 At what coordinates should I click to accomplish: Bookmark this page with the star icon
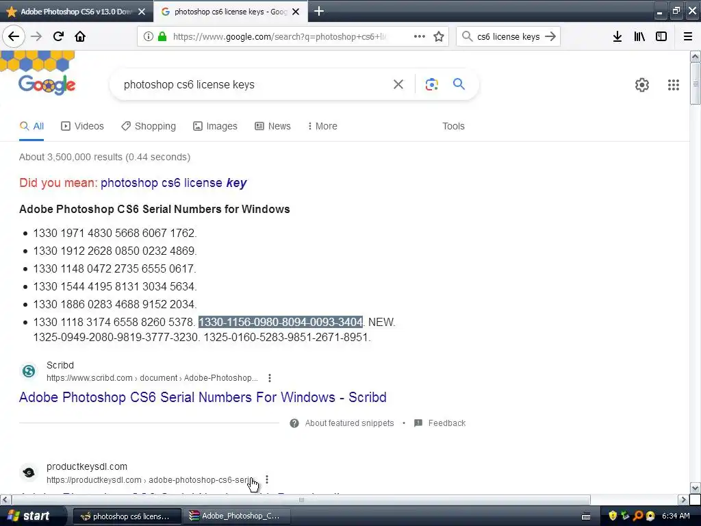(x=439, y=36)
